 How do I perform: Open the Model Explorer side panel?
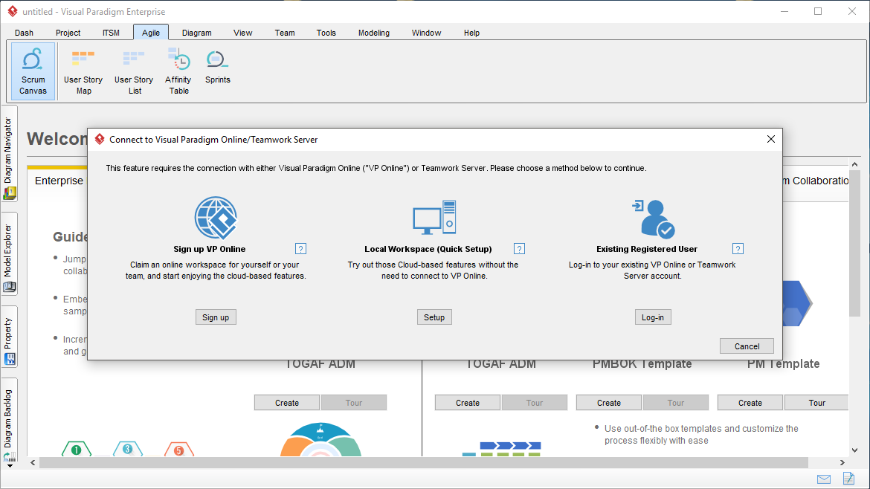tap(10, 254)
